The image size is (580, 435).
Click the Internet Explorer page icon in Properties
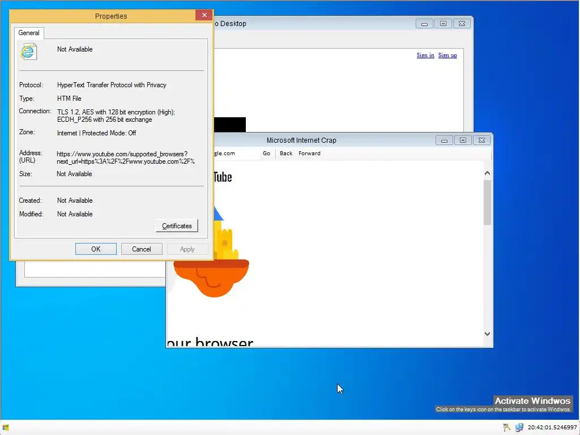(x=28, y=52)
